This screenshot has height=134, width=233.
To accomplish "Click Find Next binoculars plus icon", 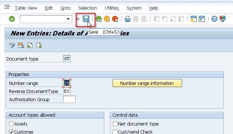I will tap(144, 19).
